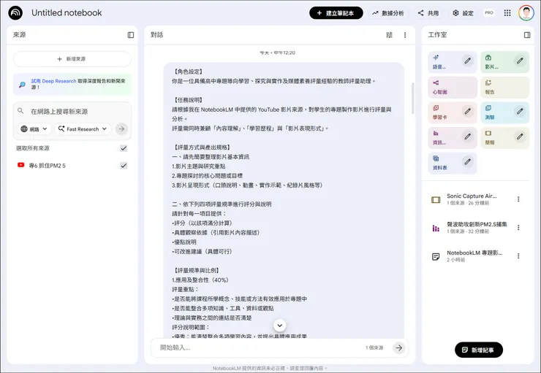Open the 對話 panel more options menu
The width and height of the screenshot is (541, 373).
tap(405, 35)
